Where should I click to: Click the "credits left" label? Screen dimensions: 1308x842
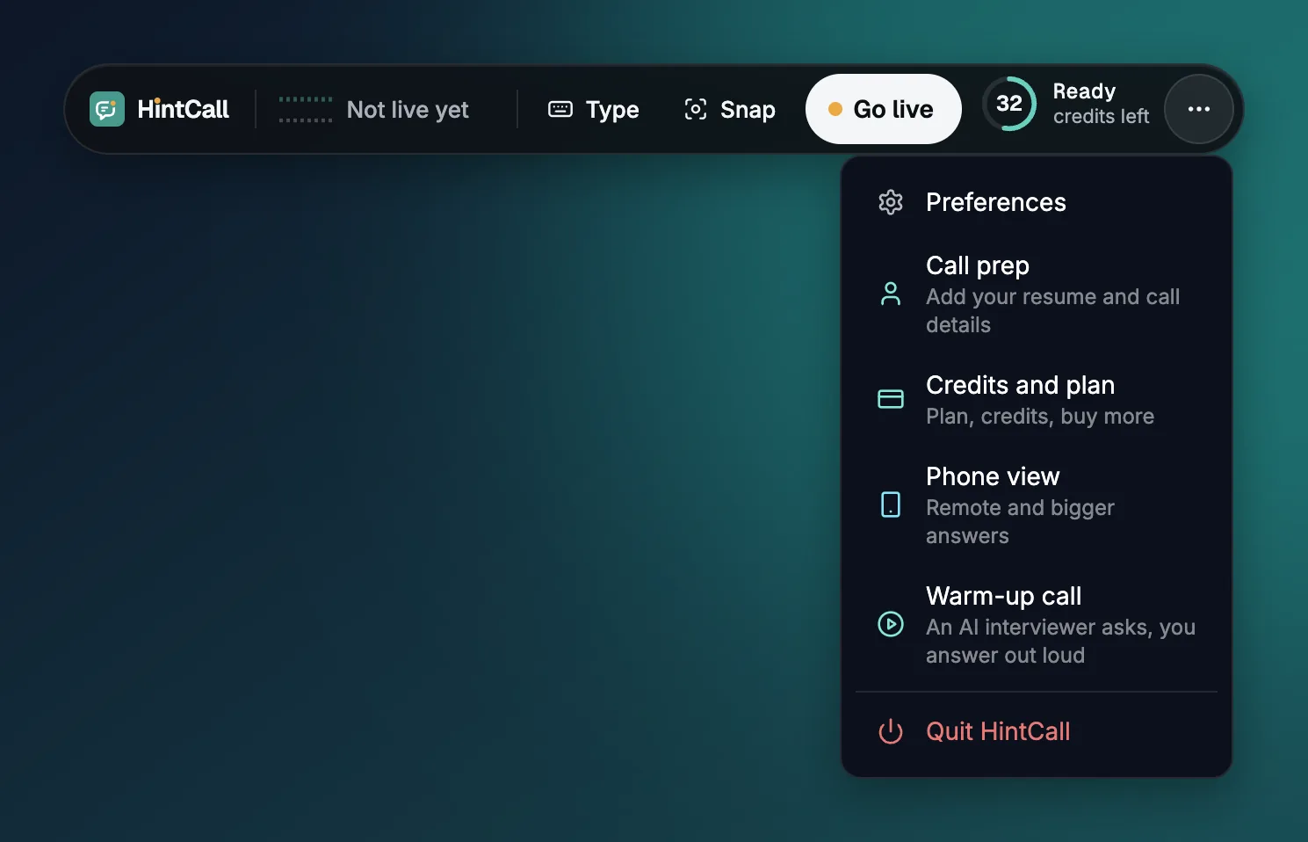pyautogui.click(x=1101, y=116)
